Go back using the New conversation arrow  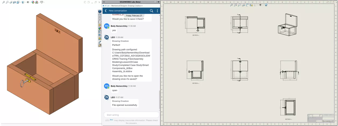(106, 11)
